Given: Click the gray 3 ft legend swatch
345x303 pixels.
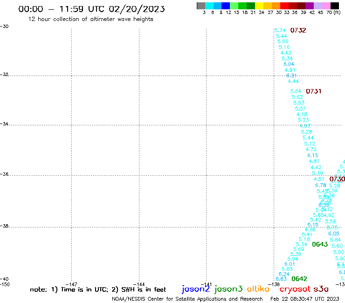Looking at the screenshot, I should click(x=201, y=6).
